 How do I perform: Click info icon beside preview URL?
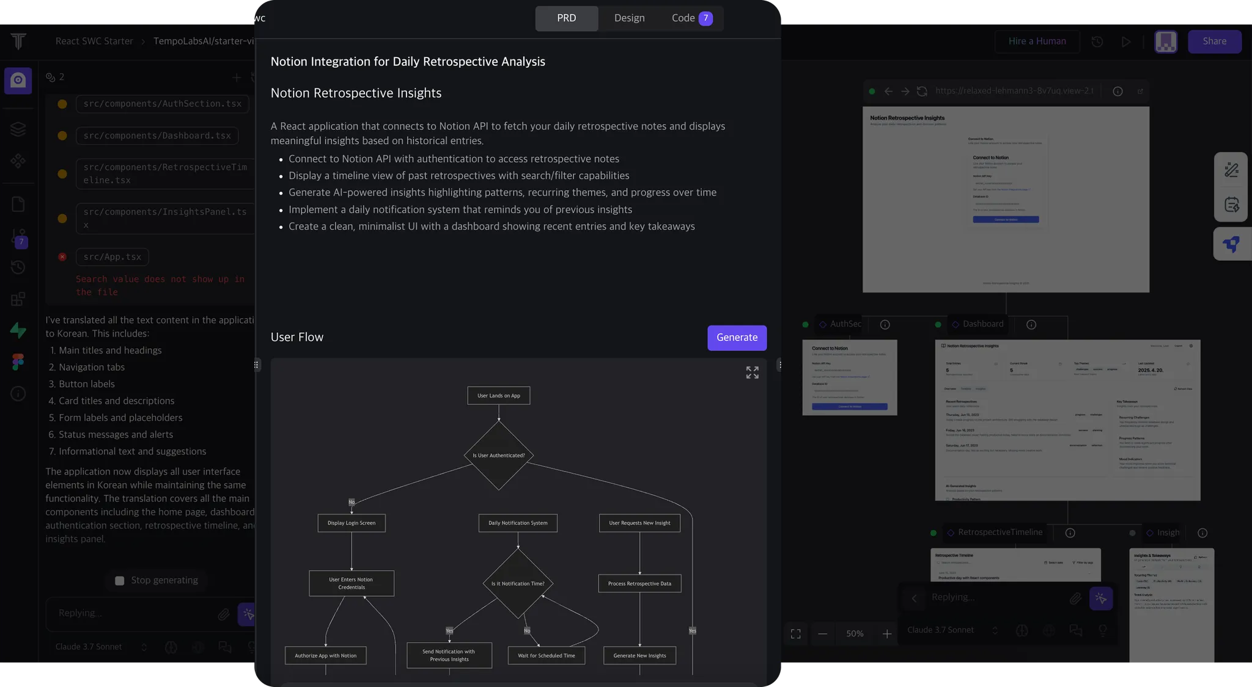(x=1118, y=92)
